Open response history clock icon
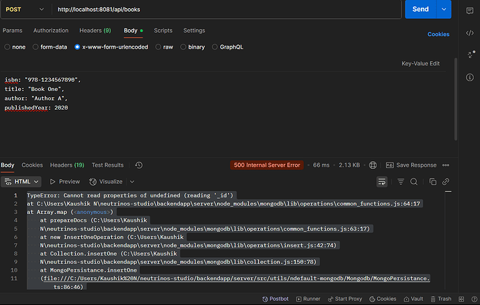 (x=138, y=165)
